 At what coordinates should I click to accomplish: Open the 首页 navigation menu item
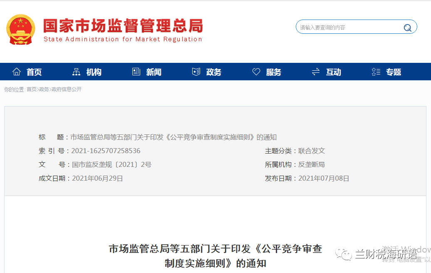click(34, 72)
